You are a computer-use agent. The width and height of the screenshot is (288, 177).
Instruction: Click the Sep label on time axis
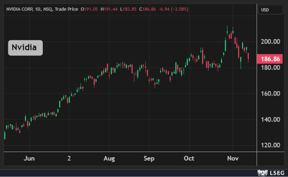pyautogui.click(x=149, y=158)
